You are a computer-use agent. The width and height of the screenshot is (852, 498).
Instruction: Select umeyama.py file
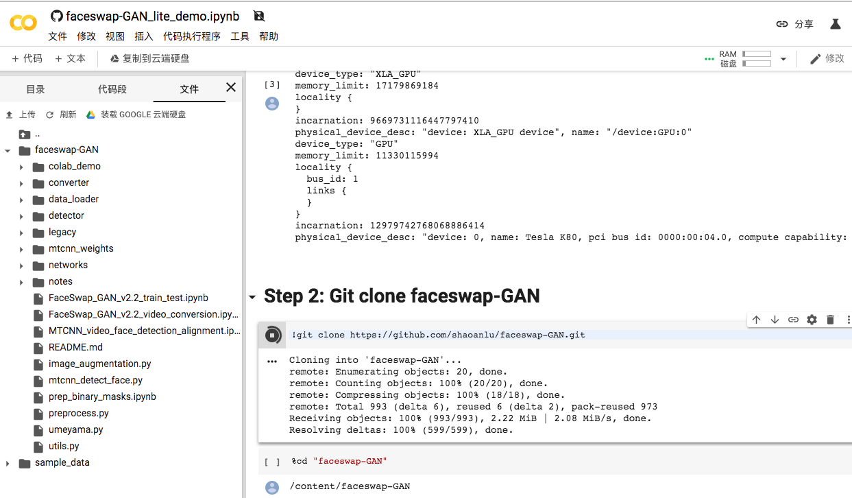coord(75,429)
